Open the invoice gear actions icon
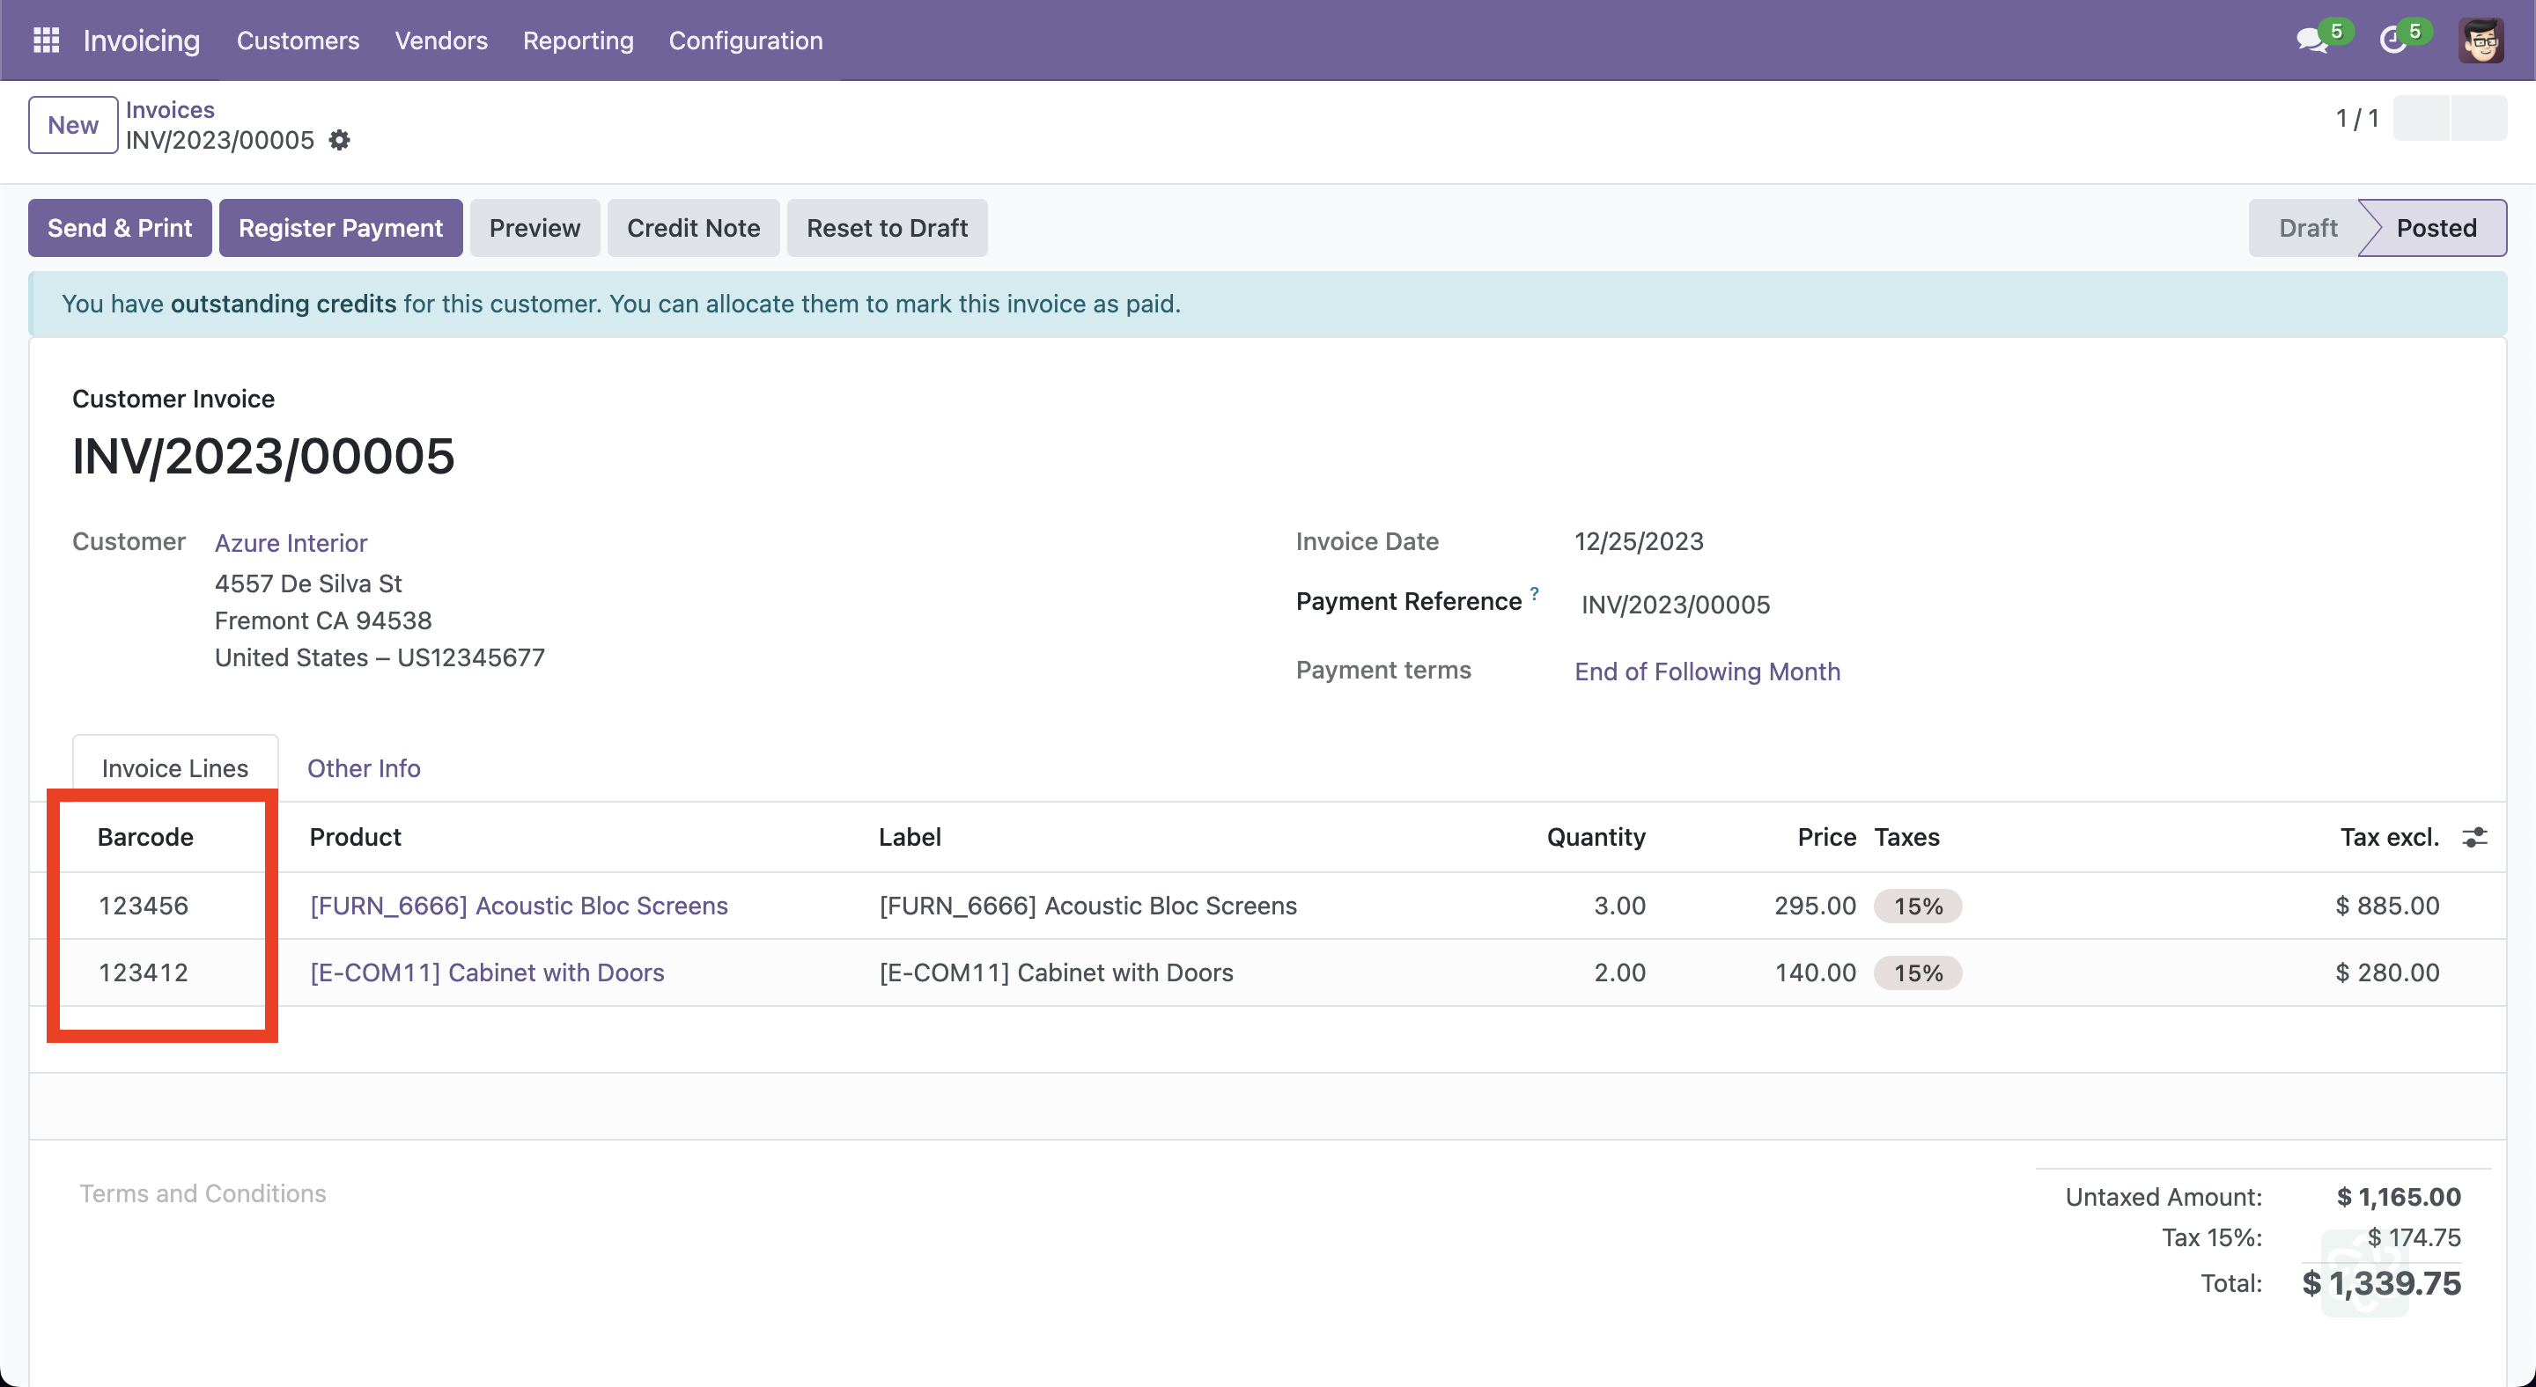The height and width of the screenshot is (1387, 2536). (340, 141)
